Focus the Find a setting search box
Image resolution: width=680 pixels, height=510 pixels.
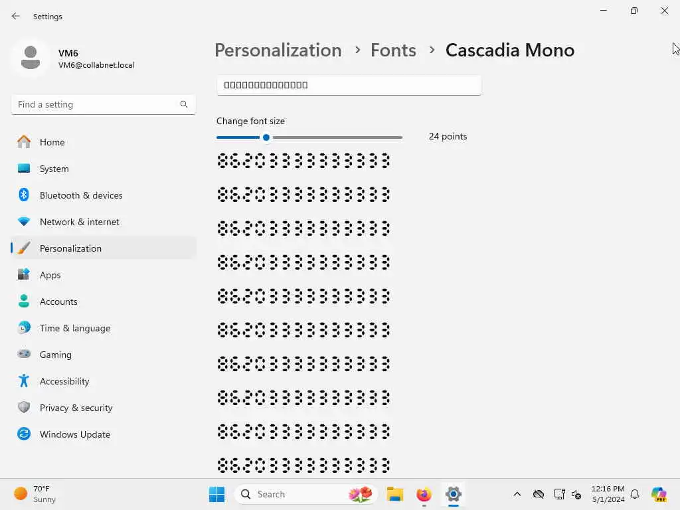tap(103, 104)
